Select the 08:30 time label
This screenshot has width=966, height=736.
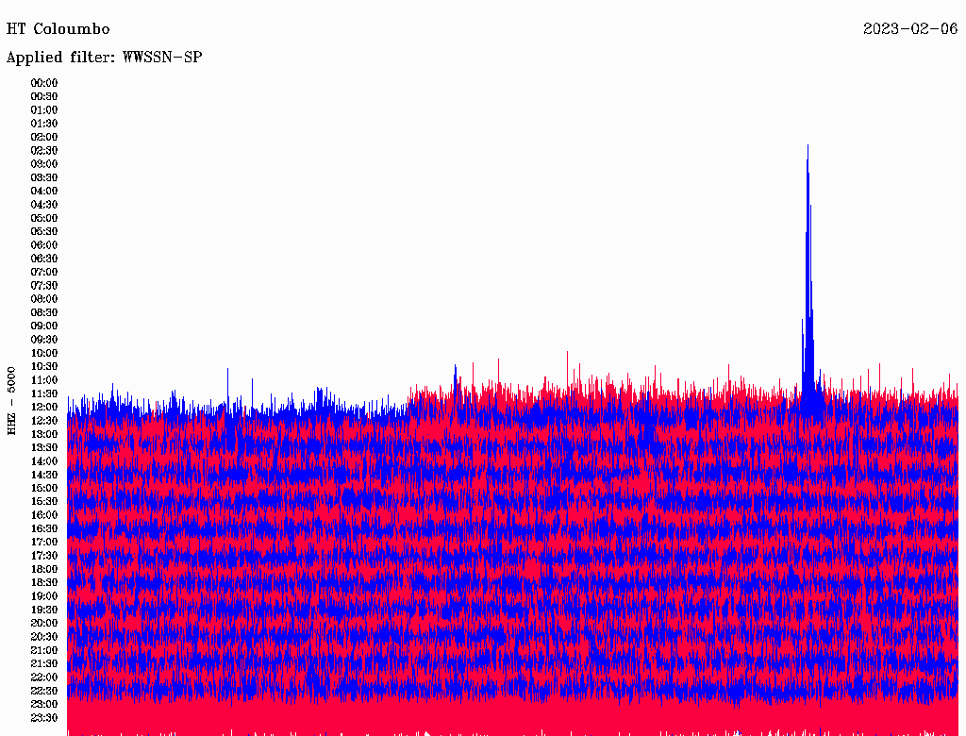[44, 312]
